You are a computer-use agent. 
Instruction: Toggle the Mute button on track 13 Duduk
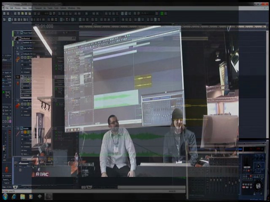point(22,132)
